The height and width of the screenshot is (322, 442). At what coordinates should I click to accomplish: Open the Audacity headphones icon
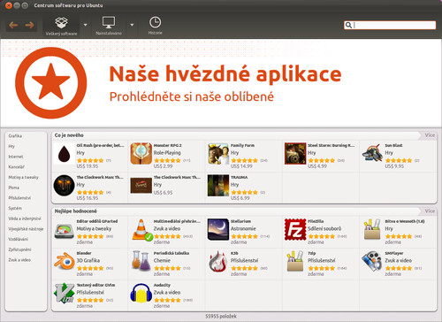click(141, 293)
